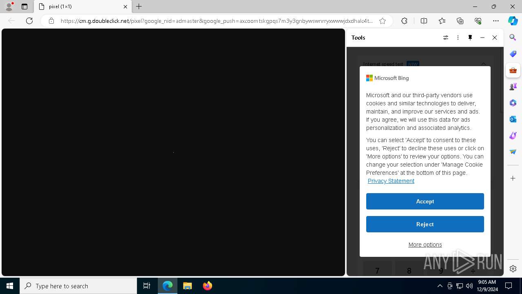Open Extensions puzzle icon
522x294 pixels.
404,21
